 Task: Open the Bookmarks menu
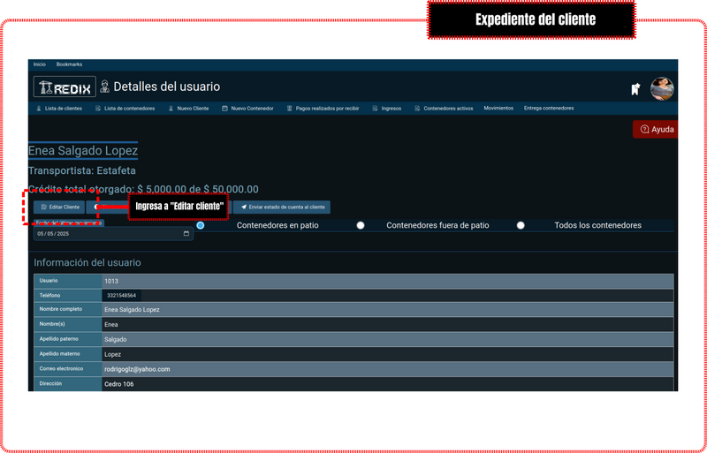point(69,64)
